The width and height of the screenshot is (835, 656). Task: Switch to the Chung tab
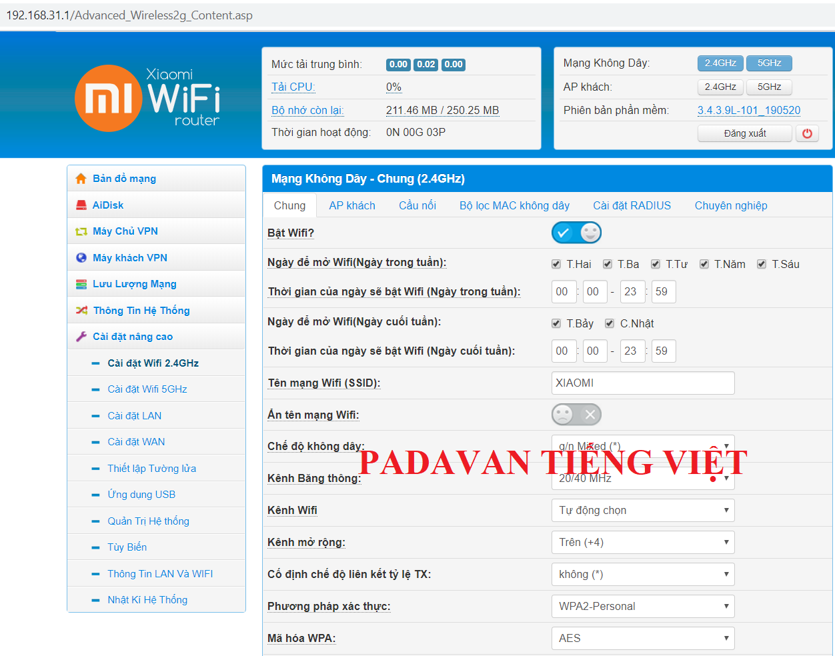coord(289,205)
